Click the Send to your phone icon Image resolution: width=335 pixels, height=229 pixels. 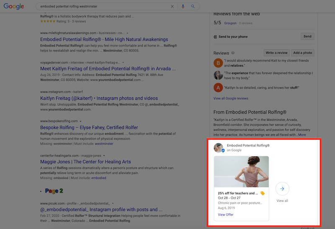pos(215,37)
